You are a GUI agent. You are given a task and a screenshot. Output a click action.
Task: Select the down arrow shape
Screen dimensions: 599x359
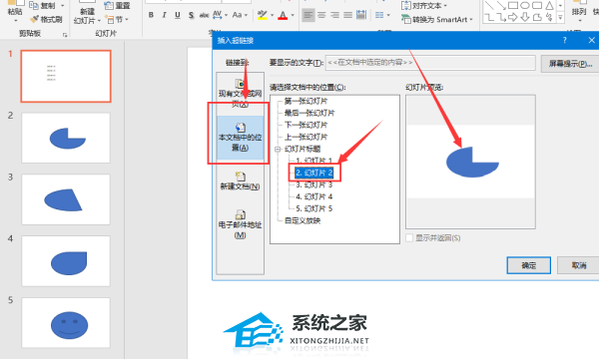point(525,17)
